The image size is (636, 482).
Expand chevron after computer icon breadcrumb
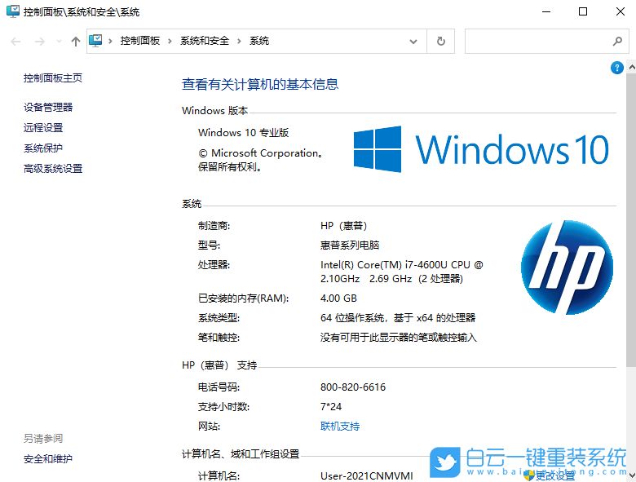click(x=110, y=41)
